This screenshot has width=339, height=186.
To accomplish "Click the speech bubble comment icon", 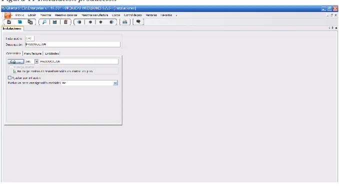I will coord(138,22).
